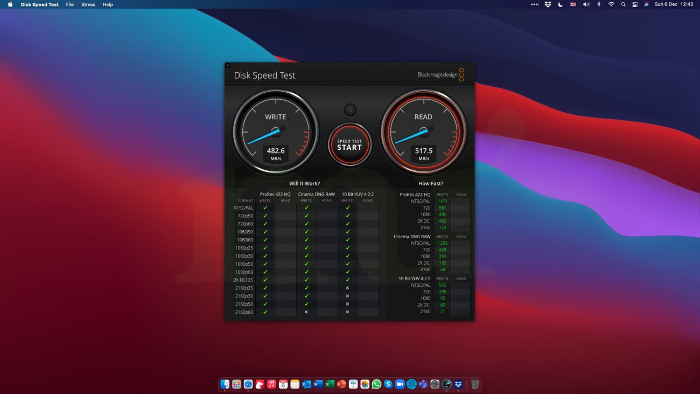Open the volume control in menu bar
The height and width of the screenshot is (394, 700).
pos(586,4)
